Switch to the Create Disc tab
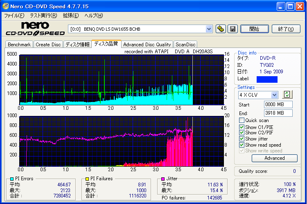This screenshot has width=307, height=204. 48,45
